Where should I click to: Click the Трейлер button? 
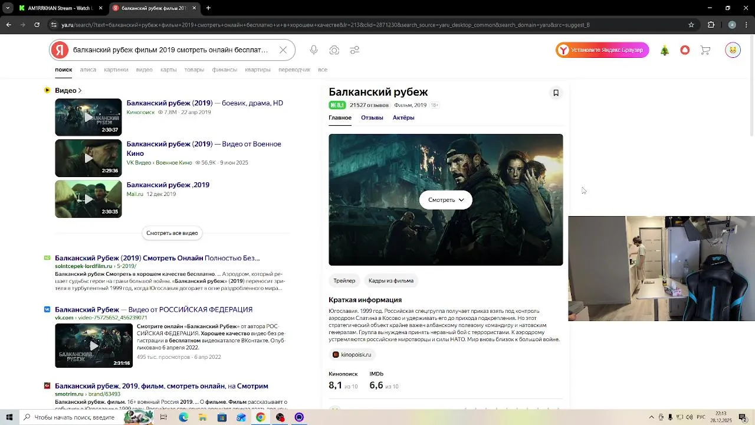coord(344,280)
